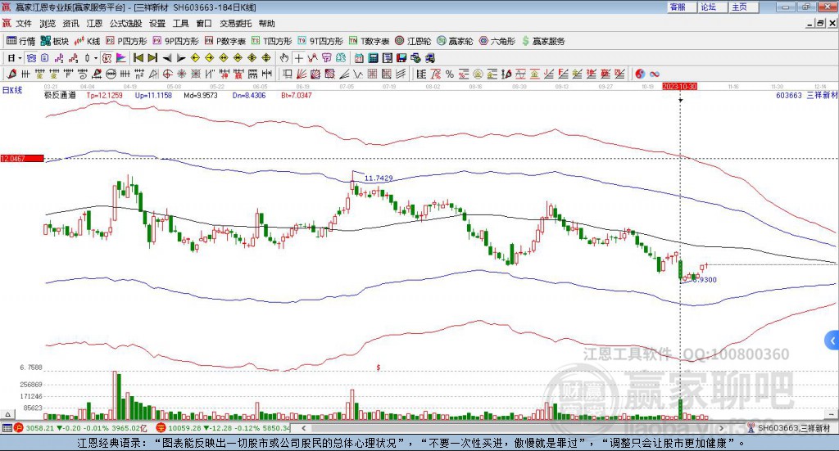Viewport: 839px width, 451px height.
Task: Click the 主页 homepage button
Action: (743, 7)
